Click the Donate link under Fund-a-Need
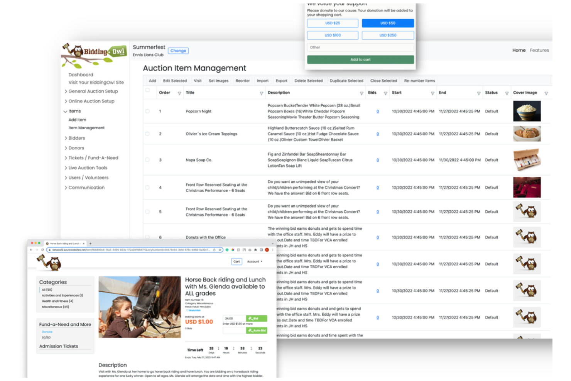Viewport: 571px width, 381px height. 47,332
